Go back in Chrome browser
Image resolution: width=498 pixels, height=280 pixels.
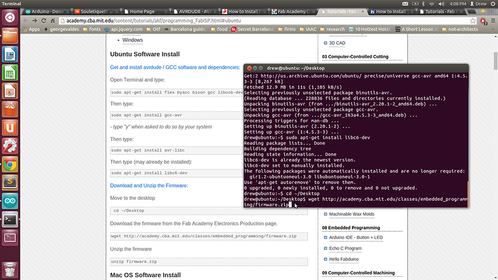[x=25, y=20]
